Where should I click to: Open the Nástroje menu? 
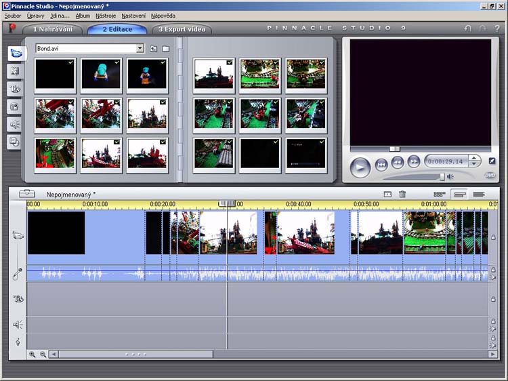pyautogui.click(x=106, y=15)
